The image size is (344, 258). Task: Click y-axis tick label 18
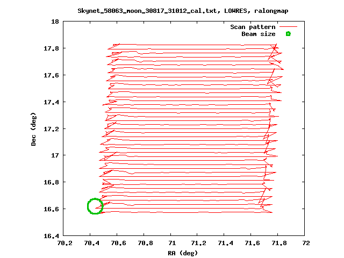(x=55, y=21)
